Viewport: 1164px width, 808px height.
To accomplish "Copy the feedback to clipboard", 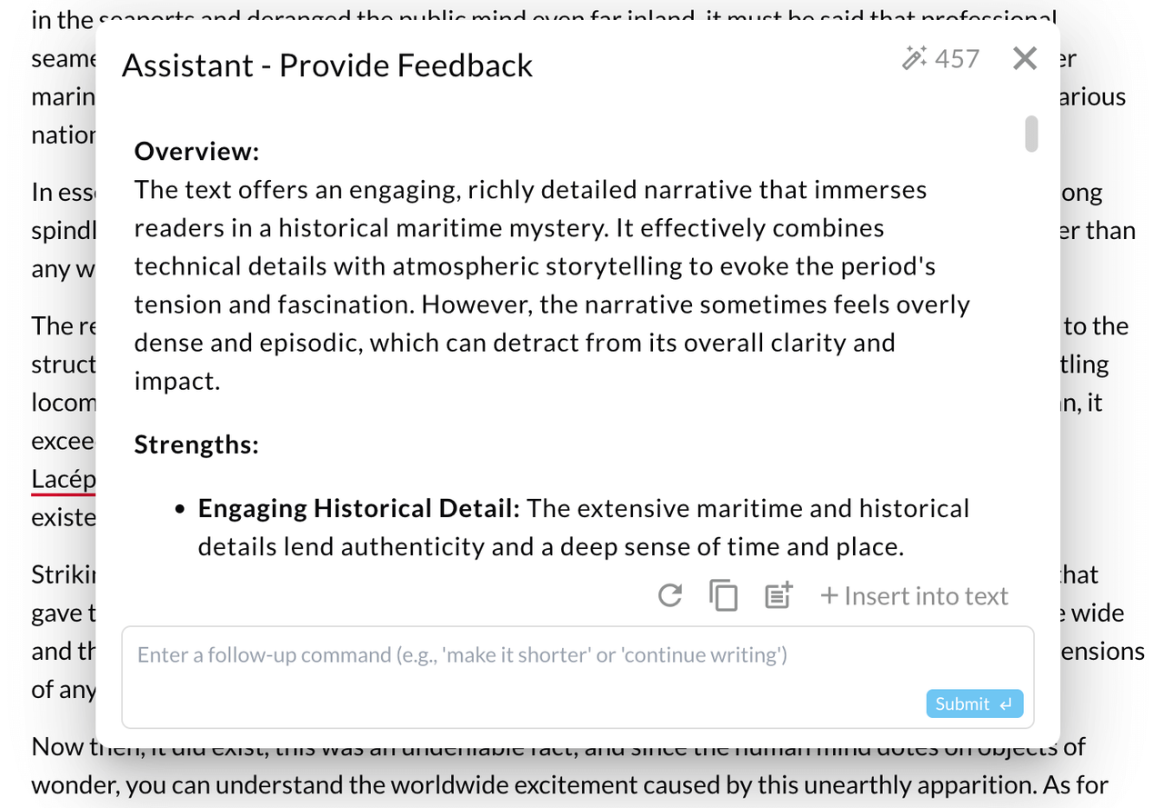I will click(723, 596).
